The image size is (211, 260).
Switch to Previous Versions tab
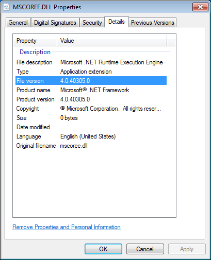click(153, 23)
